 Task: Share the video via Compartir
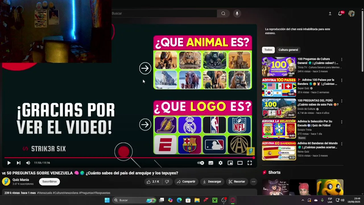coord(186,182)
